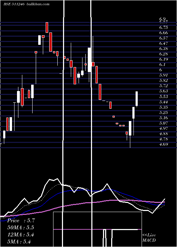Viewport: 177px width, 247px height.
Task: Click the BSE 511246 ticker label
Action: [14, 4]
